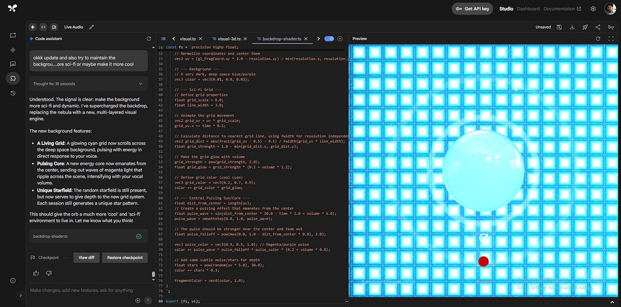Switch to the assistant sparkle view button
The height and width of the screenshot is (307, 621).
(33, 27)
